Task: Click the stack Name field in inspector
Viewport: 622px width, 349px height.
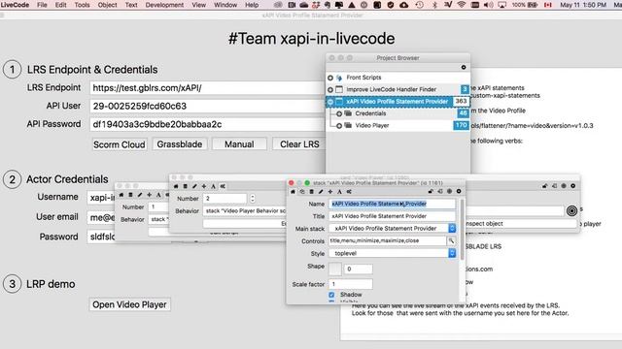Action: [392, 204]
